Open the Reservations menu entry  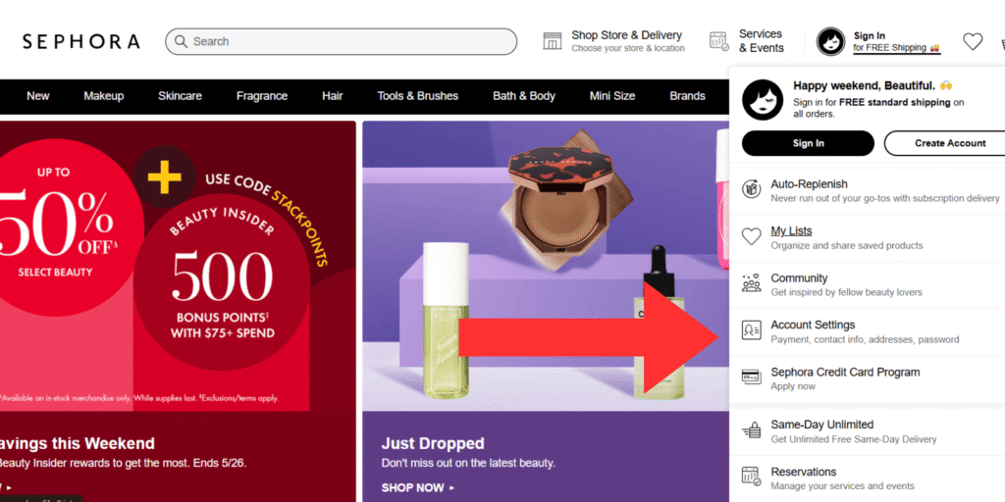[868, 478]
